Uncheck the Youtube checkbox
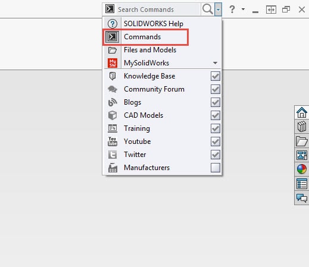The height and width of the screenshot is (267, 309). [216, 142]
